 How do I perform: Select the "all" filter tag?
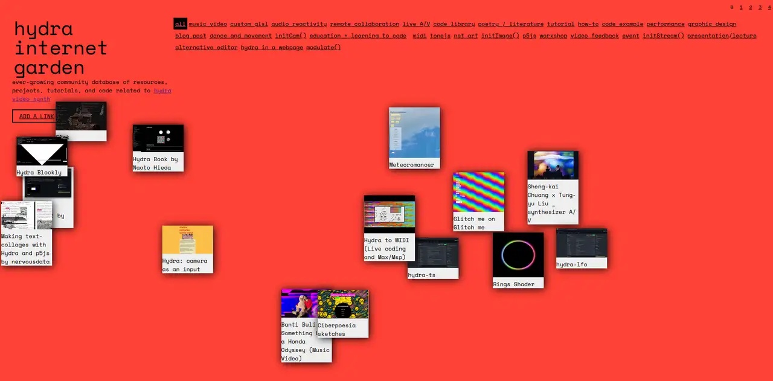(x=180, y=24)
